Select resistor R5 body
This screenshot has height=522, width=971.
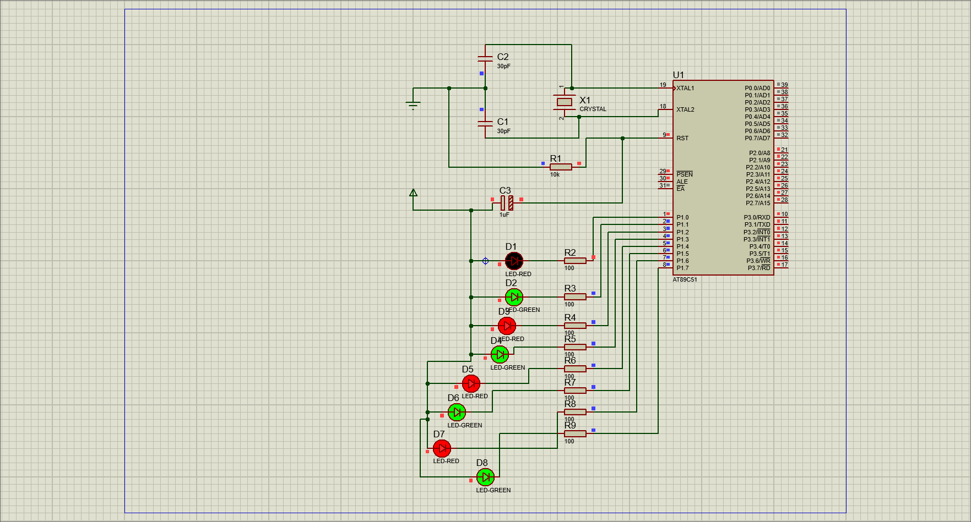[x=575, y=347]
